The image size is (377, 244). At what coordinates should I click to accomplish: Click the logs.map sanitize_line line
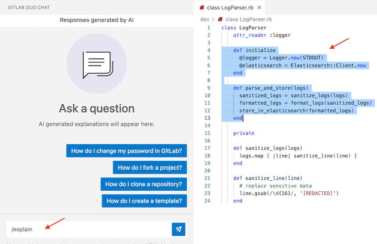click(298, 156)
